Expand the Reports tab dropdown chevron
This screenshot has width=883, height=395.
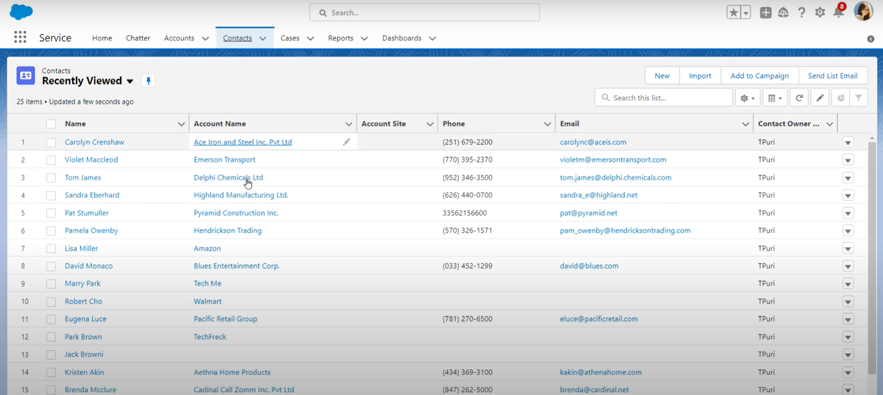pyautogui.click(x=364, y=39)
